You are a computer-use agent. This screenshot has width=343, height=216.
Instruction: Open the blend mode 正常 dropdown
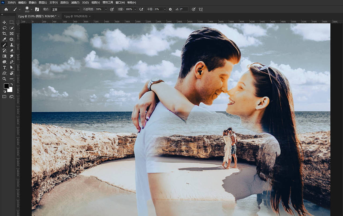pyautogui.click(x=65, y=9)
